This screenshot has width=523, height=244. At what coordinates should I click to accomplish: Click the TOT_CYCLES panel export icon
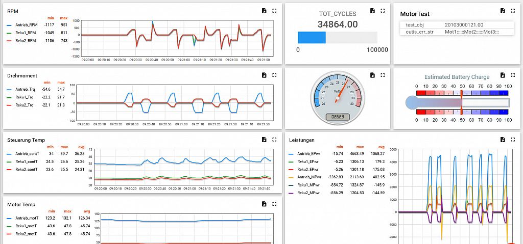point(372,11)
